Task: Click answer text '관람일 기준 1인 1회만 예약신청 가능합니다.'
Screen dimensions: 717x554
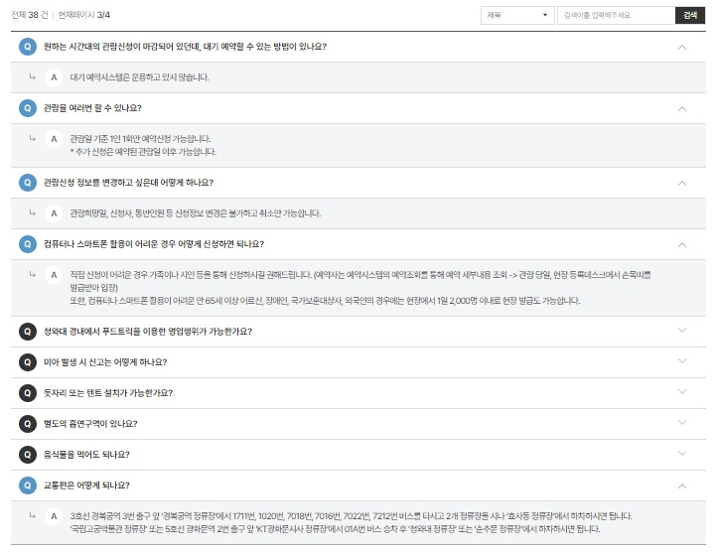Action: click(140, 139)
